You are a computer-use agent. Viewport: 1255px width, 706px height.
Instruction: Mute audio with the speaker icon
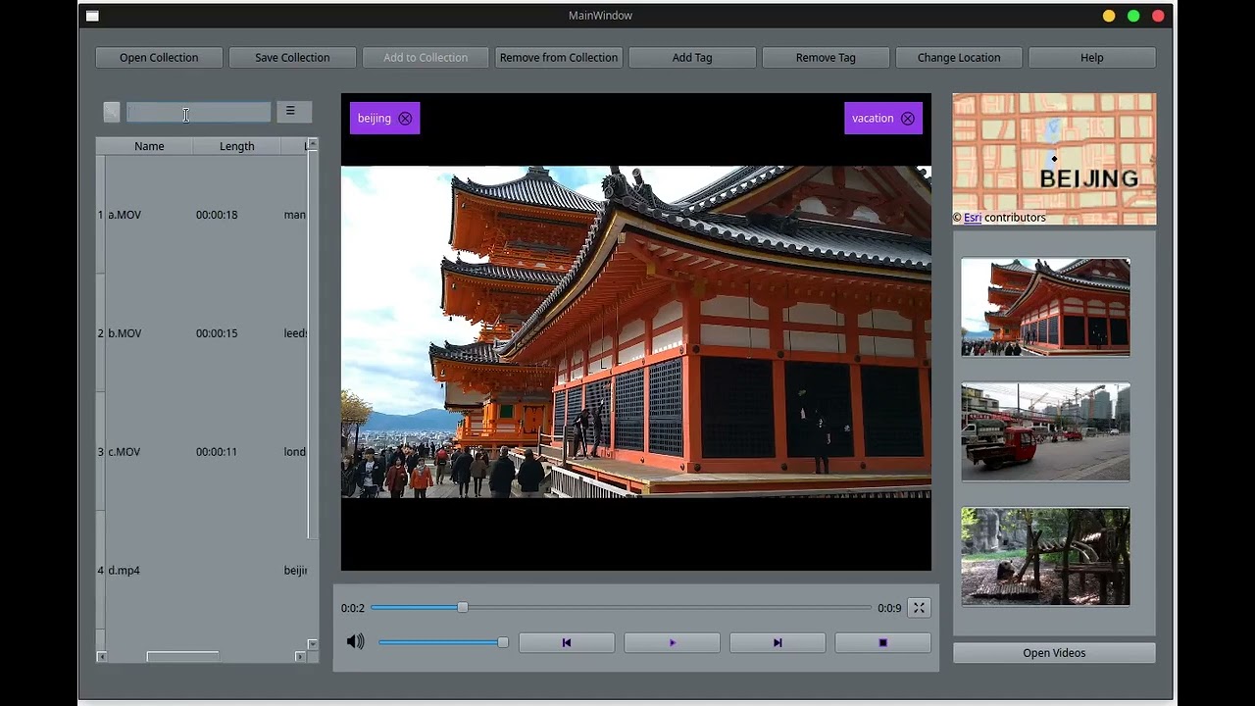point(355,642)
